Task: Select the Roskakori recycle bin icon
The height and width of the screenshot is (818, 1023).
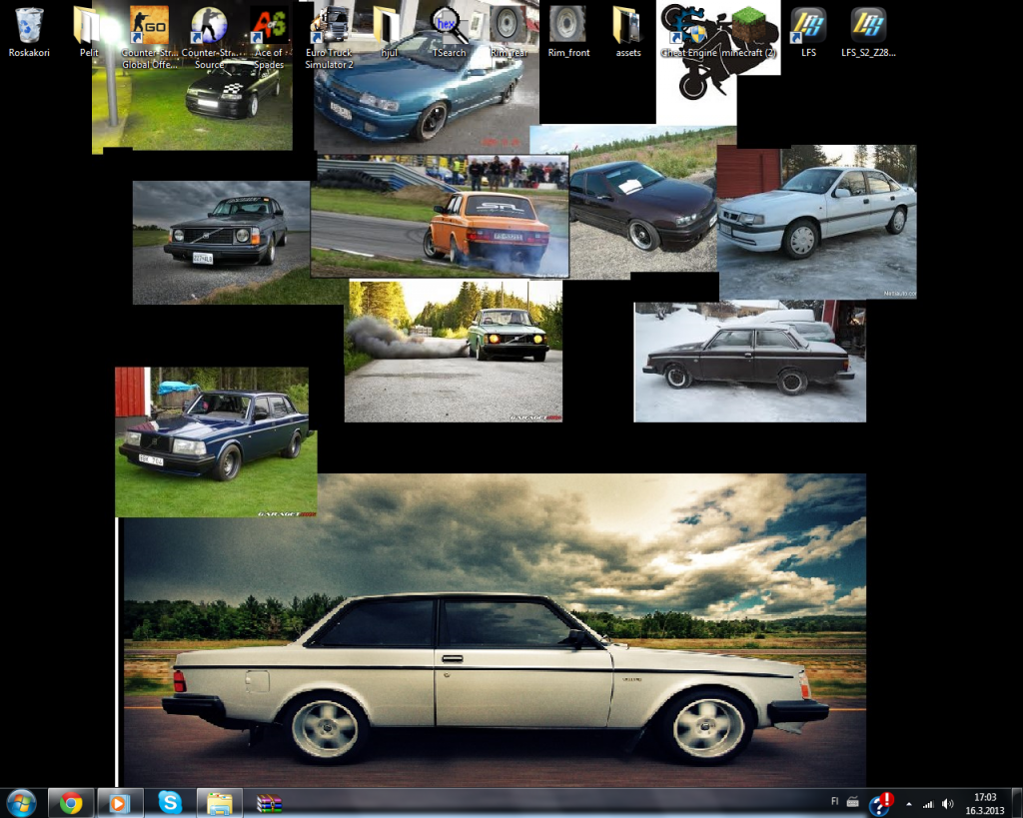Action: [29, 32]
